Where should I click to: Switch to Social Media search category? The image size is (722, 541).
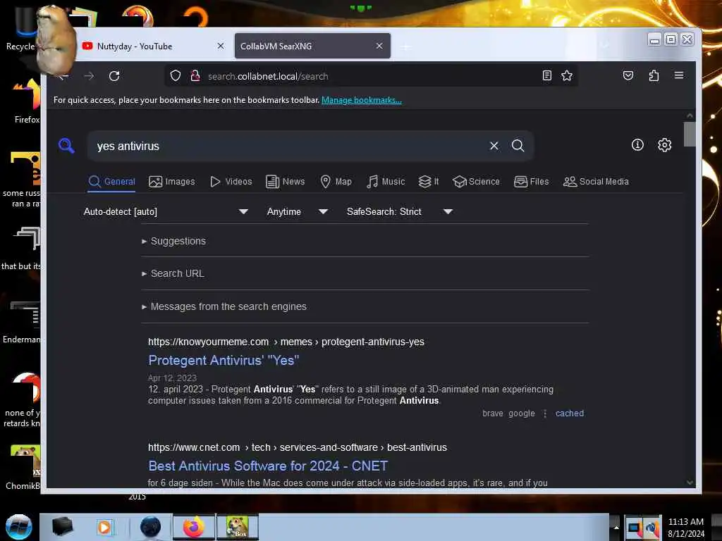coord(596,181)
